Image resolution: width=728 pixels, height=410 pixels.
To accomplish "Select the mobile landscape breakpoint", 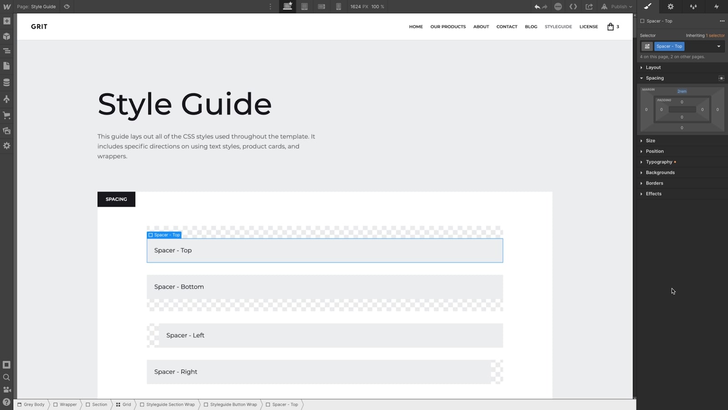I will point(321,6).
